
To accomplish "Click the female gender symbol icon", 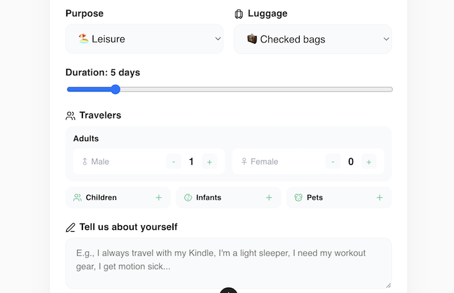I will [244, 162].
